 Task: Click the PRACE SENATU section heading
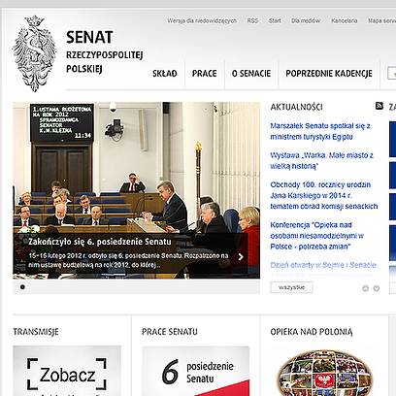pos(170,332)
